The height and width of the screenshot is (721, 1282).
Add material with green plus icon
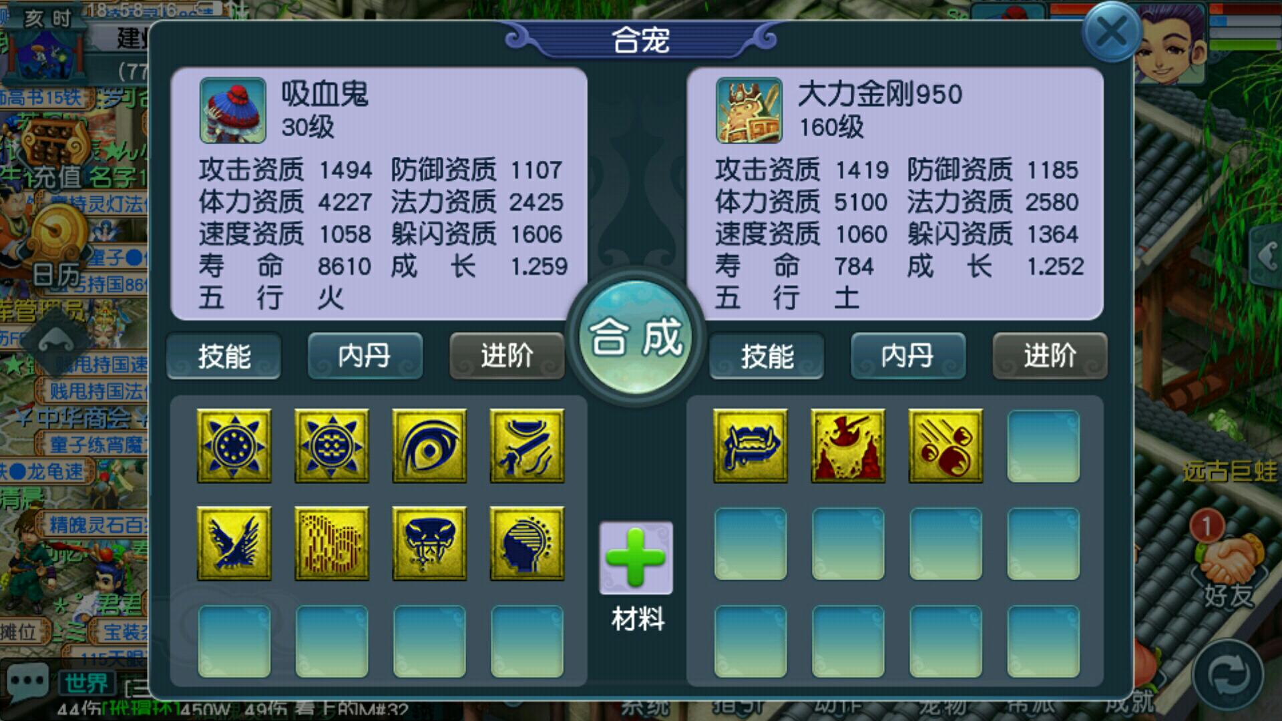pos(636,558)
